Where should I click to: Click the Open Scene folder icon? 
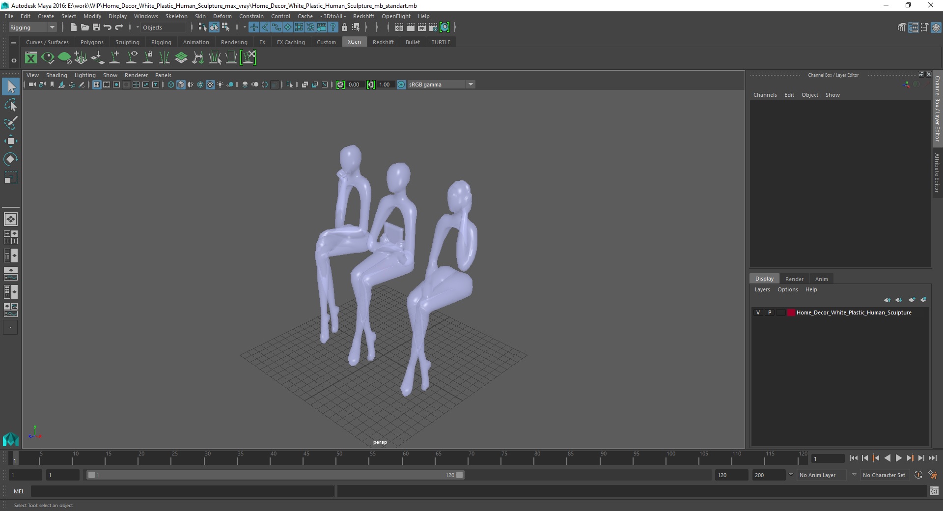(x=84, y=28)
